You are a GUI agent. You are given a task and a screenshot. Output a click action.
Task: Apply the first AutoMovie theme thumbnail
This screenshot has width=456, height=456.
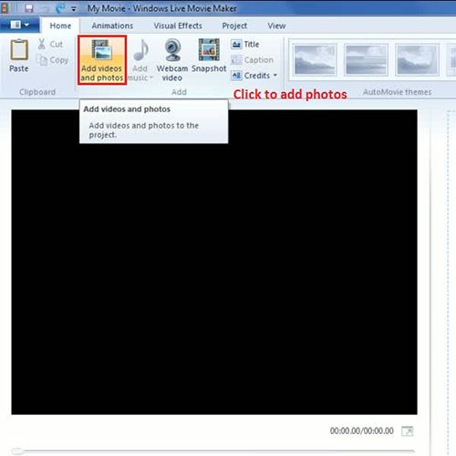click(315, 59)
